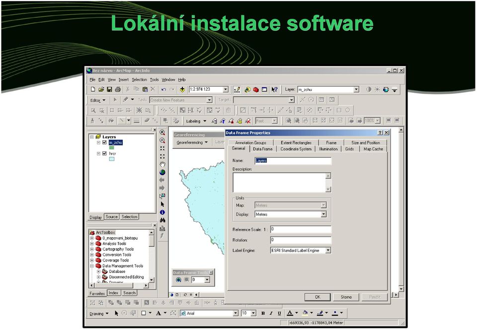Click the Fixed Zoom In icon
Screen dimensions: 477x329
[x=162, y=148]
